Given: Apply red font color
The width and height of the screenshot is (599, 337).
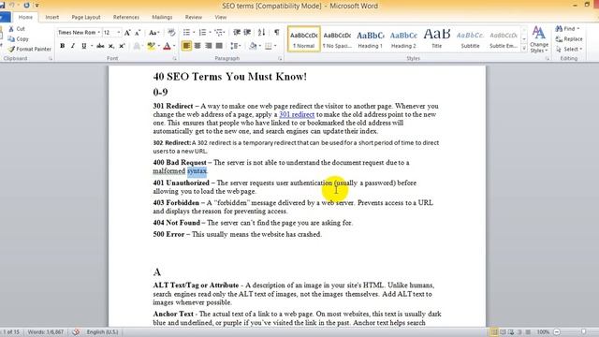Looking at the screenshot, I should (x=167, y=46).
